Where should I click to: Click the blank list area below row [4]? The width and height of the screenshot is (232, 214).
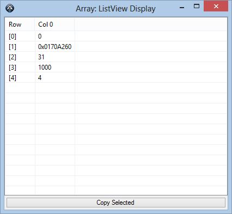point(116,139)
